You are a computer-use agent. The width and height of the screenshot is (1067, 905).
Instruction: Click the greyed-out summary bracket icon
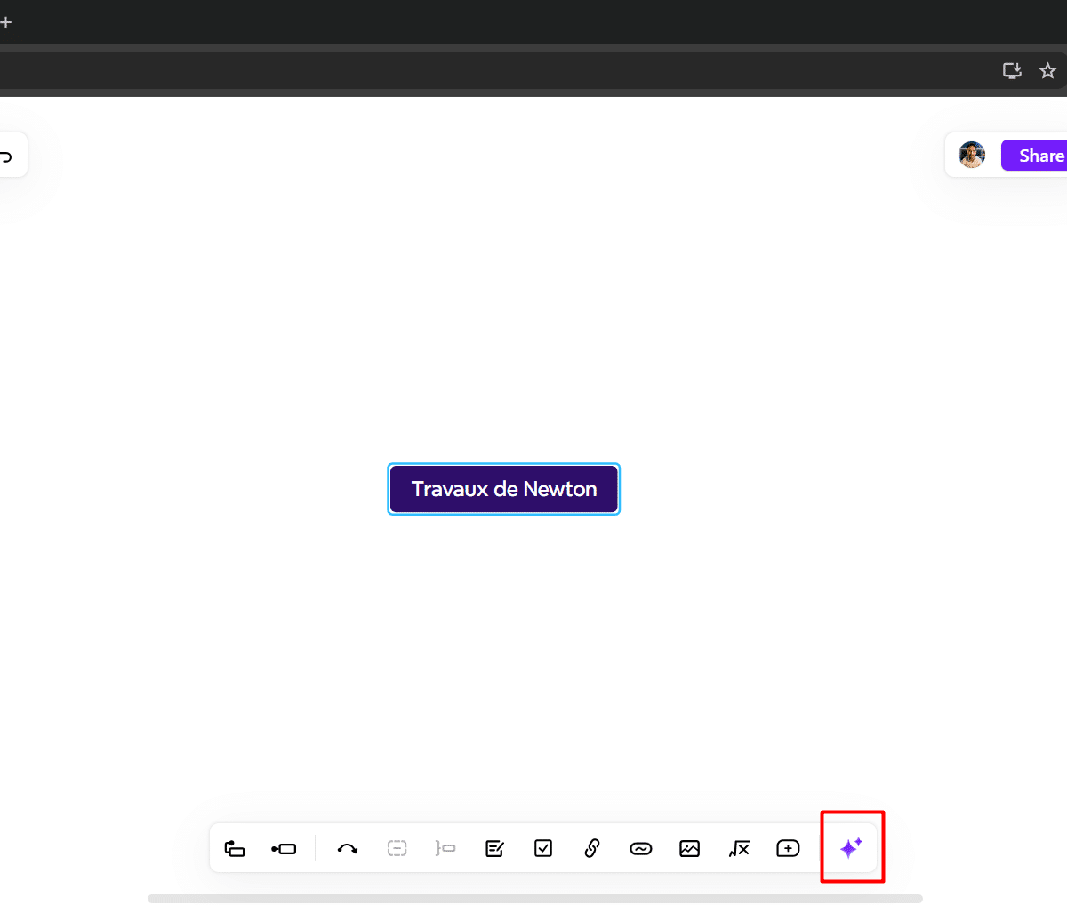point(445,849)
